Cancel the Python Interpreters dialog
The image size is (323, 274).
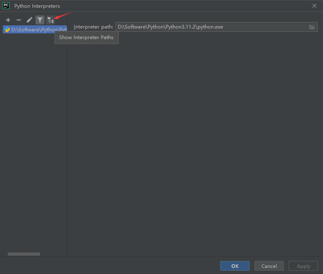click(x=269, y=266)
